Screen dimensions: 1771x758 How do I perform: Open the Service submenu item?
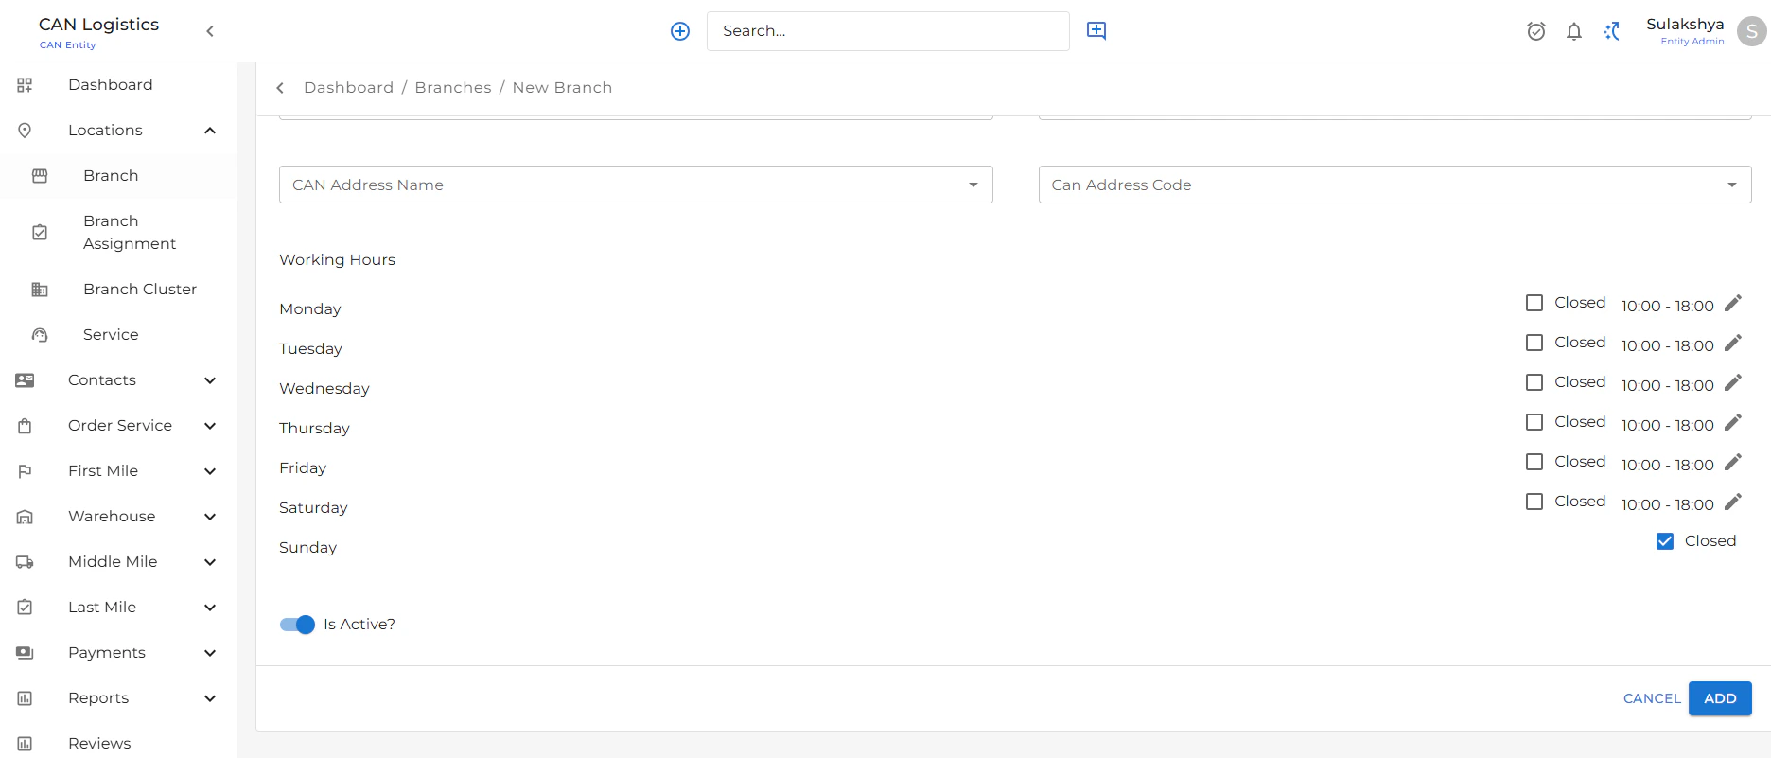(x=118, y=335)
